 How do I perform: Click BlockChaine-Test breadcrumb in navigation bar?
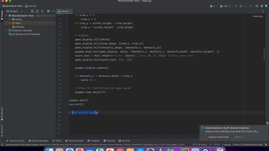12,6
